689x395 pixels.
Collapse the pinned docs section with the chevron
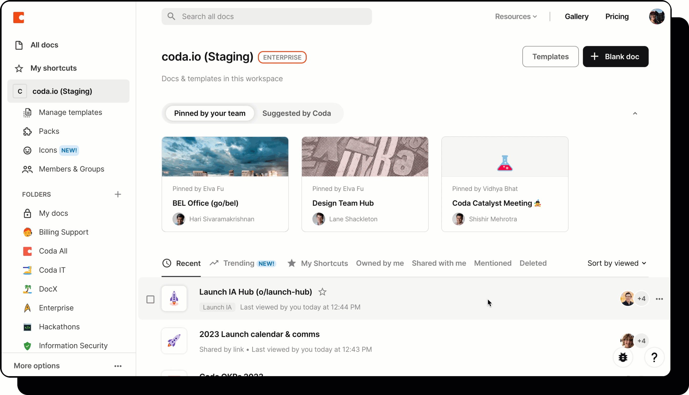pos(635,113)
